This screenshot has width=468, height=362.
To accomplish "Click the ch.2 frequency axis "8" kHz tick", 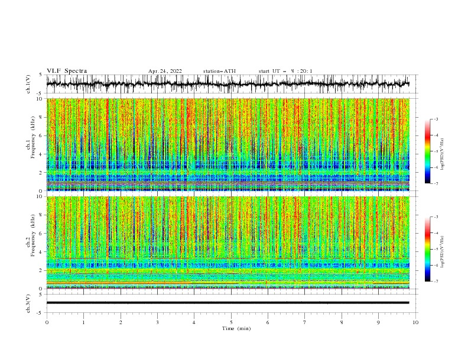I will pos(41,215).
